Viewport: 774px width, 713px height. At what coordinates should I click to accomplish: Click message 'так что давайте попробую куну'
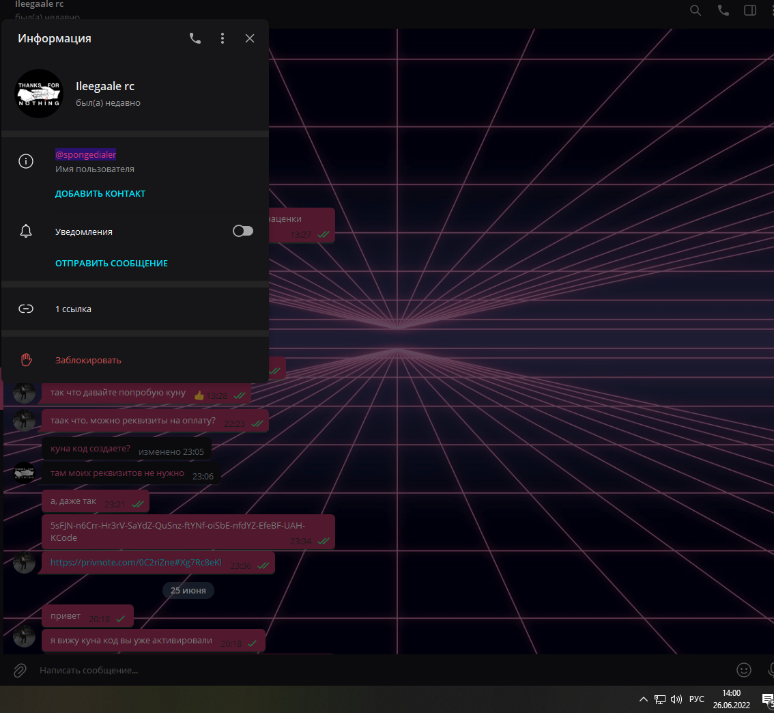click(x=146, y=393)
